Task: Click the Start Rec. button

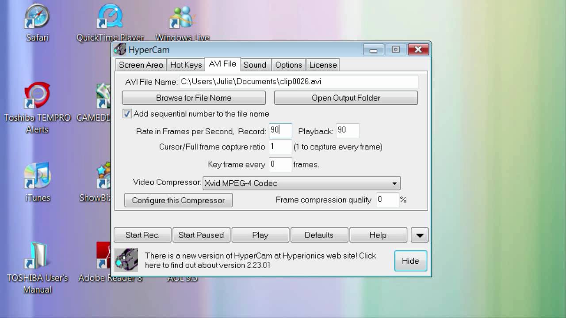Action: (142, 235)
